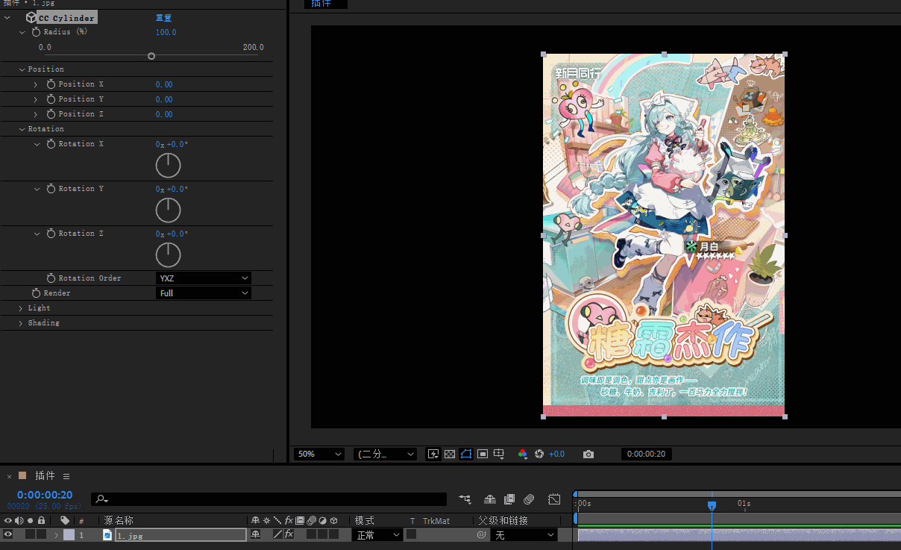The height and width of the screenshot is (550, 901).
Task: Collapse the Rotation group
Action: (22, 129)
